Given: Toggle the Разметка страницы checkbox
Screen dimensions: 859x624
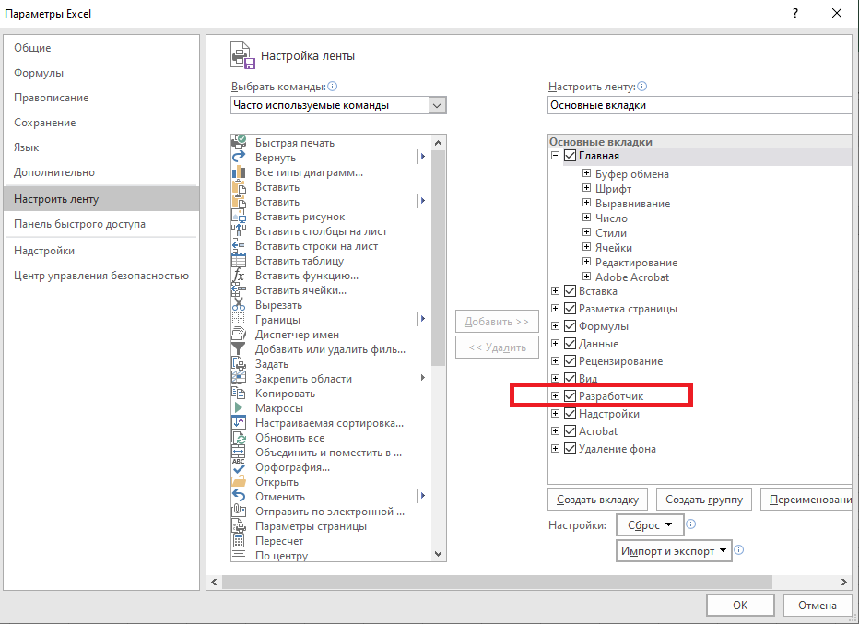Looking at the screenshot, I should (x=570, y=309).
